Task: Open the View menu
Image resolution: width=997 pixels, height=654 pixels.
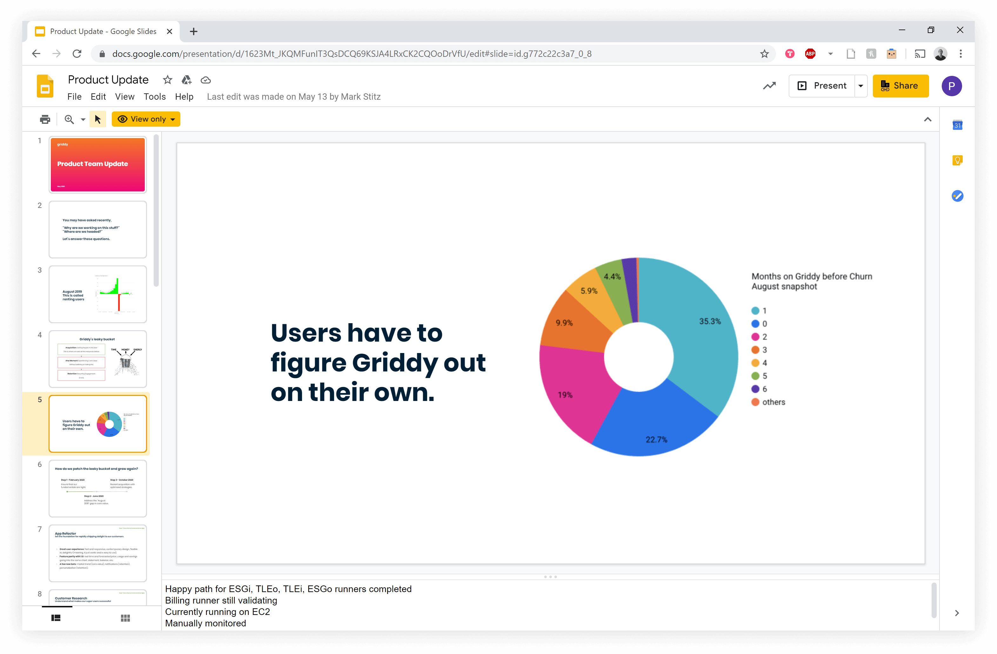Action: [125, 97]
